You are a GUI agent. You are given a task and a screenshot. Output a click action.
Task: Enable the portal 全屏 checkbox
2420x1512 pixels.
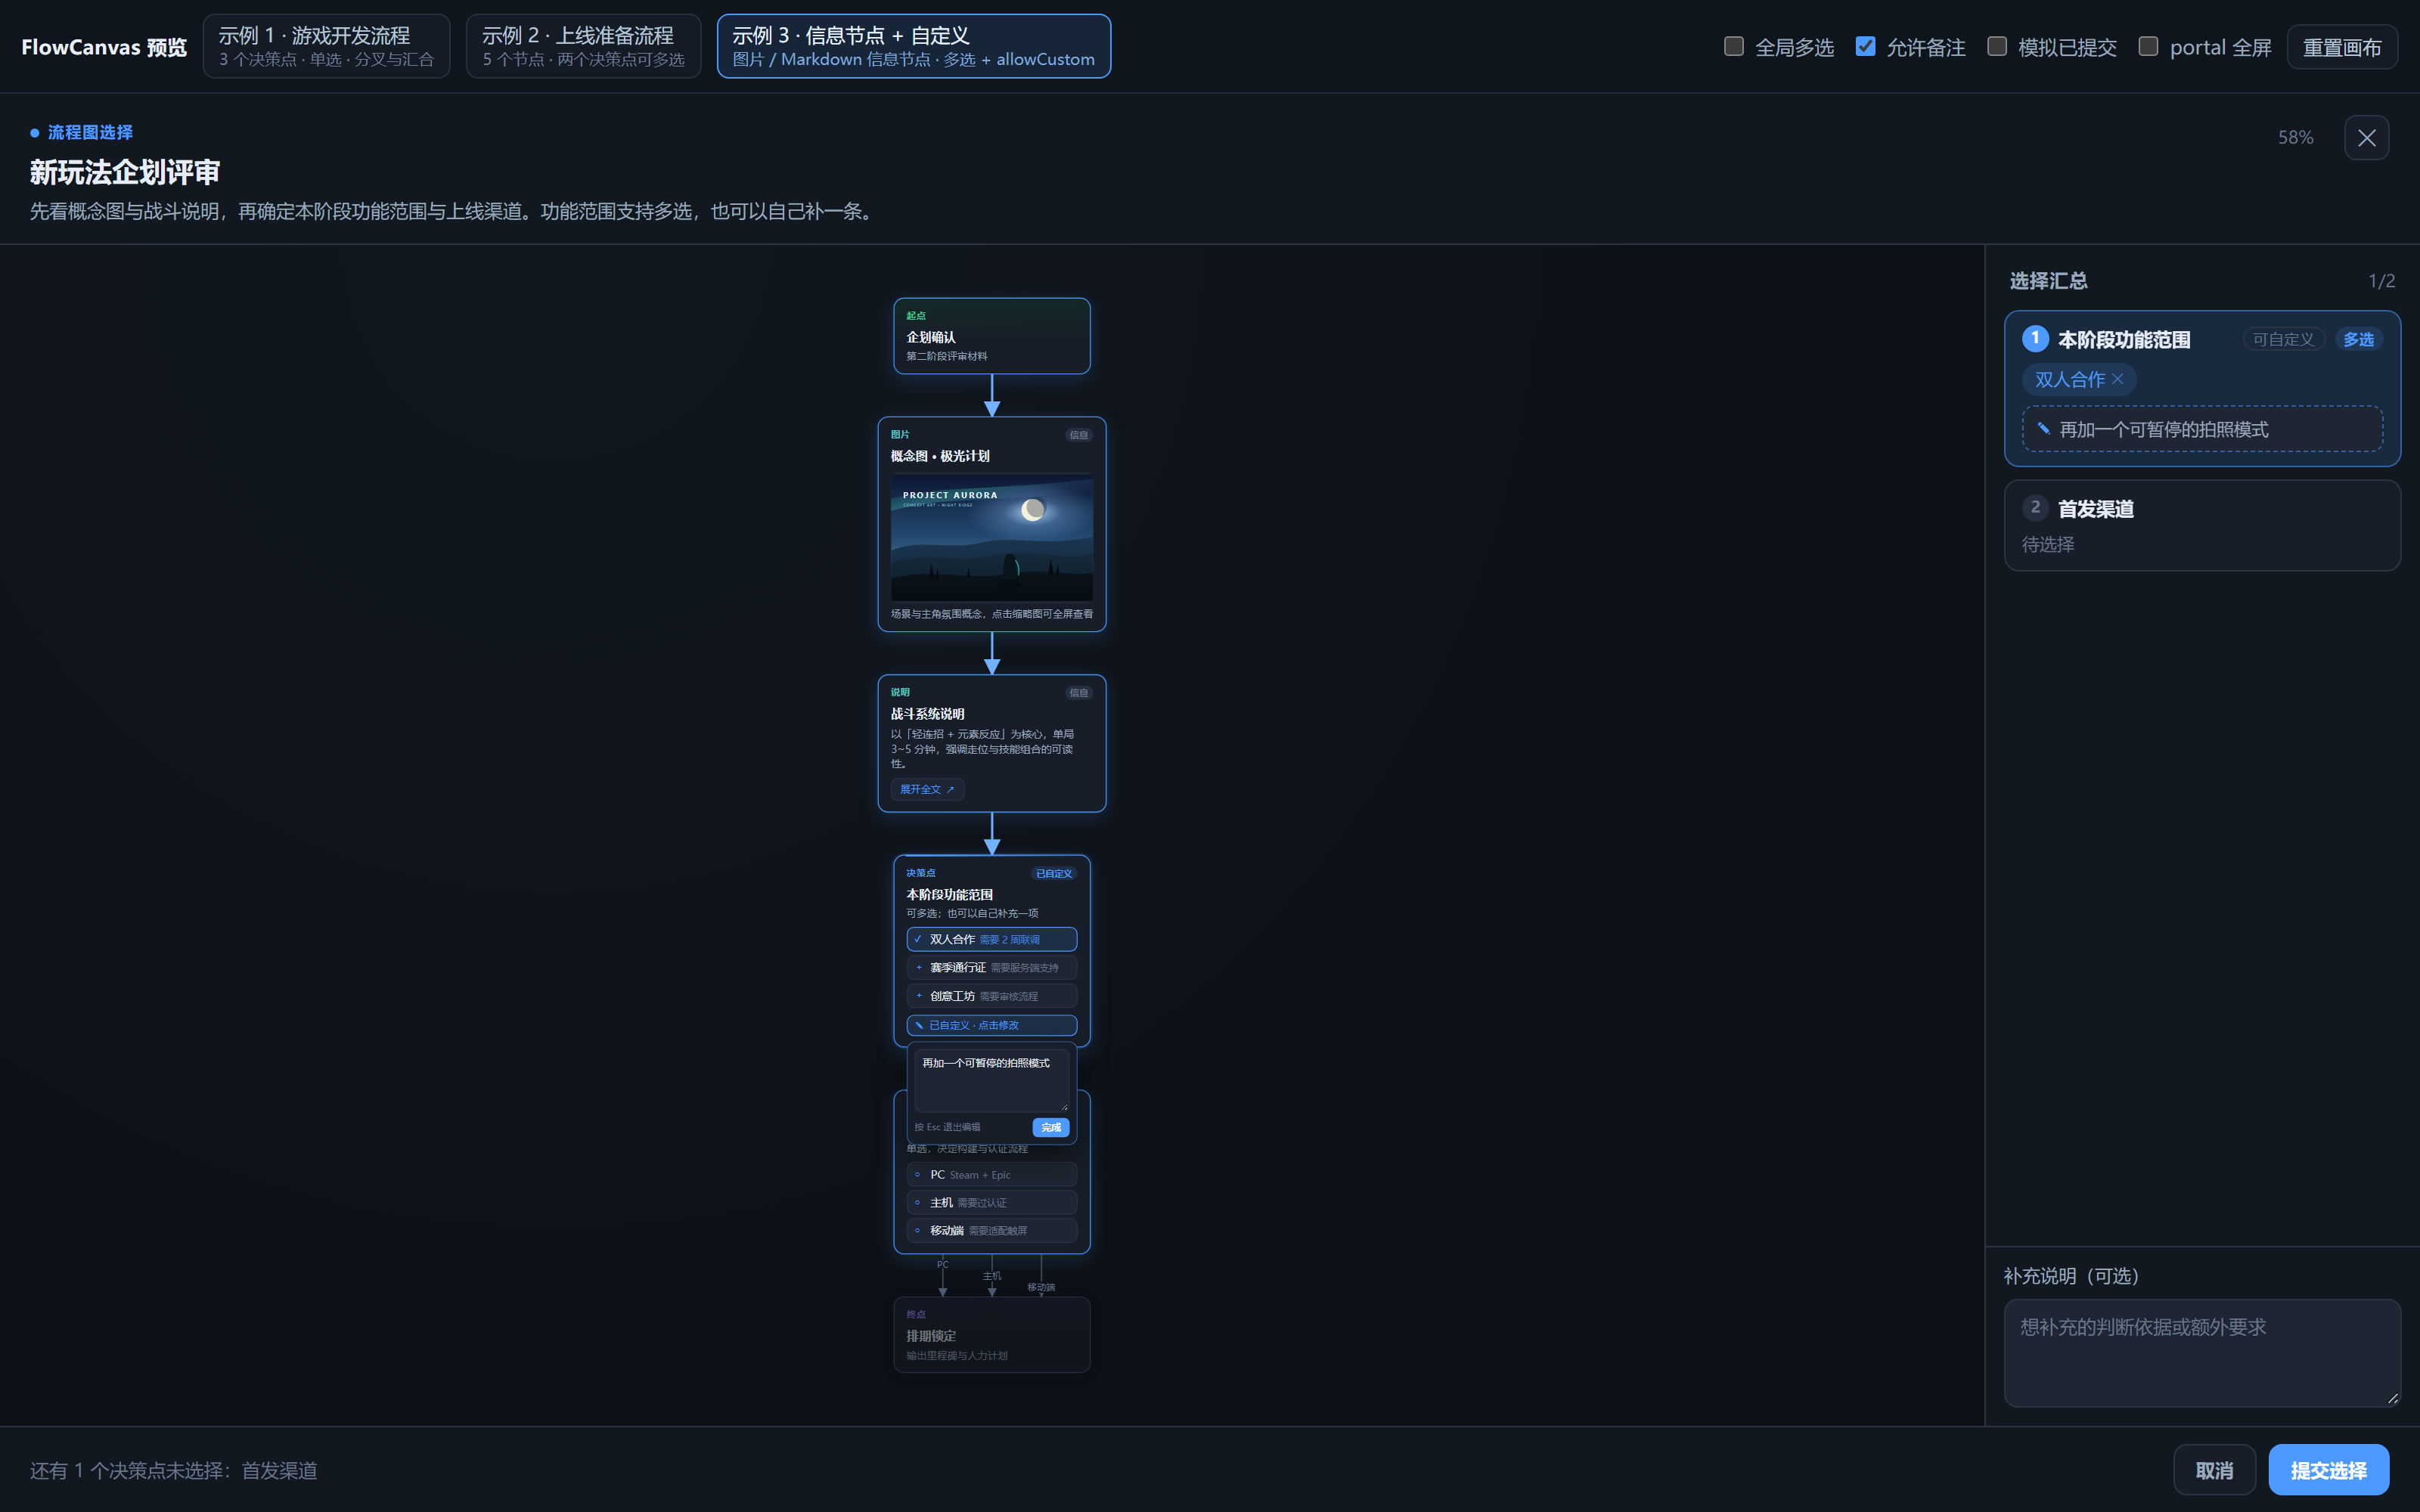click(x=2147, y=46)
